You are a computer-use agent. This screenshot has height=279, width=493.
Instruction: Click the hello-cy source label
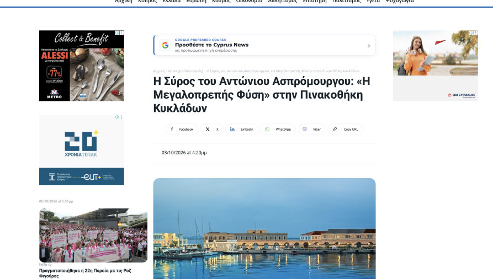45,265
